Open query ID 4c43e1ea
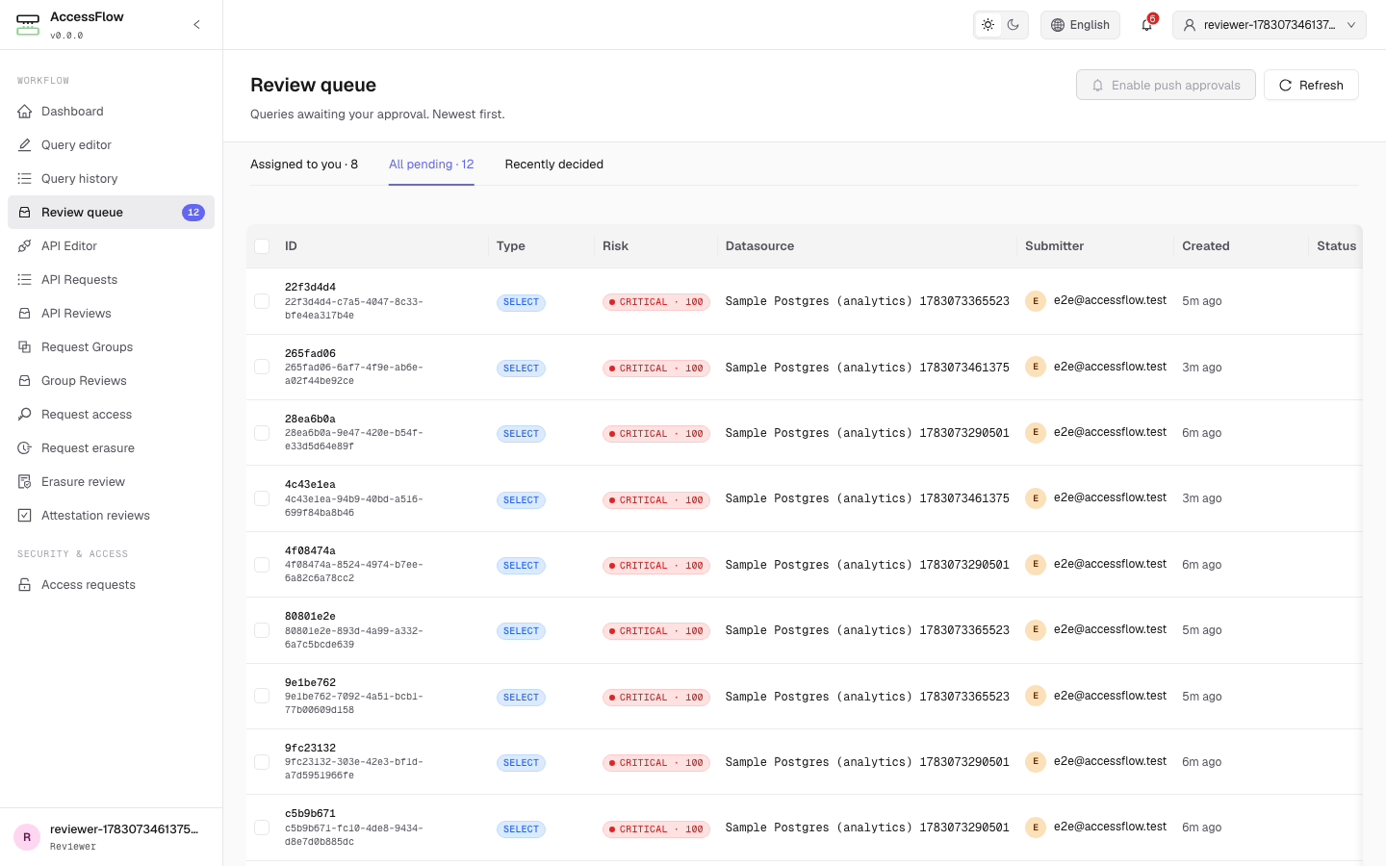The height and width of the screenshot is (866, 1386). coord(310,485)
